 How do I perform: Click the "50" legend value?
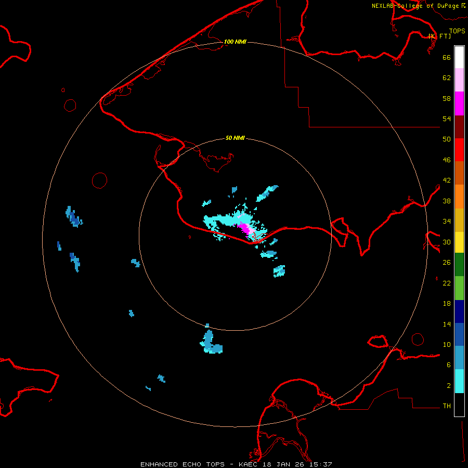pyautogui.click(x=447, y=139)
